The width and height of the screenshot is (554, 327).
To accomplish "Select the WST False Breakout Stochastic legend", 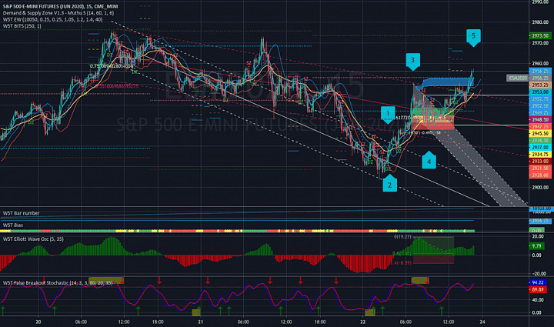I will click(58, 283).
